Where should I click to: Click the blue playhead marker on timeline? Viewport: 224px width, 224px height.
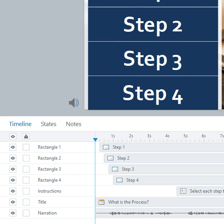tap(95, 140)
